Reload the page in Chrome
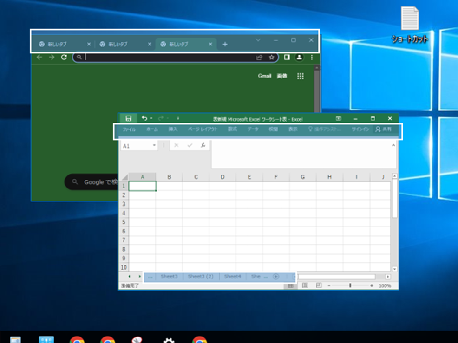 [64, 57]
